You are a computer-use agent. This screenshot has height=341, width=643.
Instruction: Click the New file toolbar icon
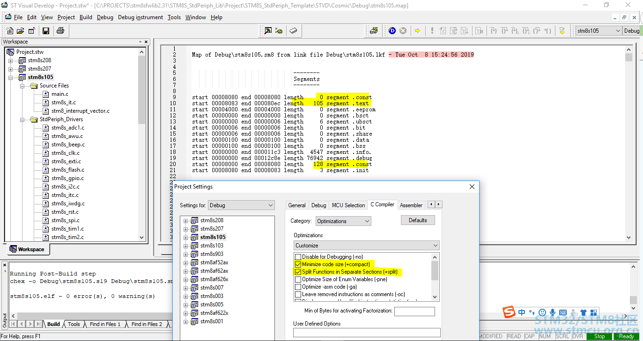tap(10, 31)
